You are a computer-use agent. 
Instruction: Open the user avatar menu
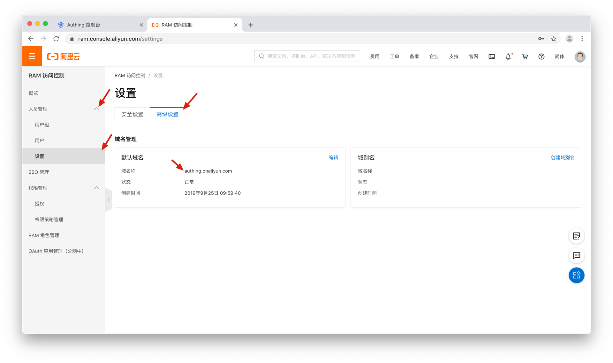click(x=579, y=57)
